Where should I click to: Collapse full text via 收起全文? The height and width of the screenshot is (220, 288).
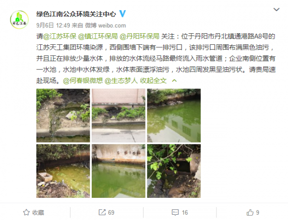(153, 80)
